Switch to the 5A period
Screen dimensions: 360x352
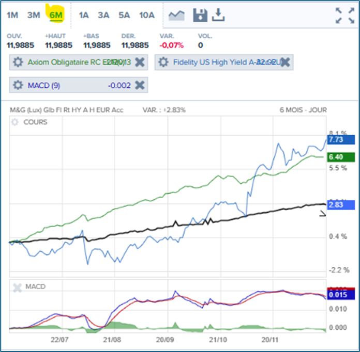(124, 15)
